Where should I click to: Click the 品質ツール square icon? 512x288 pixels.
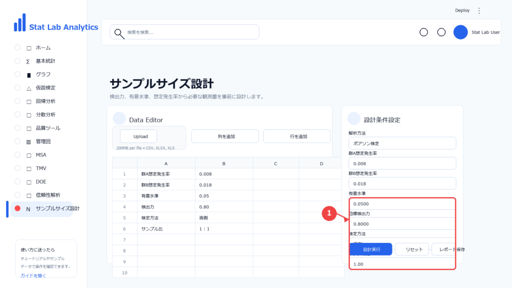tap(28, 128)
